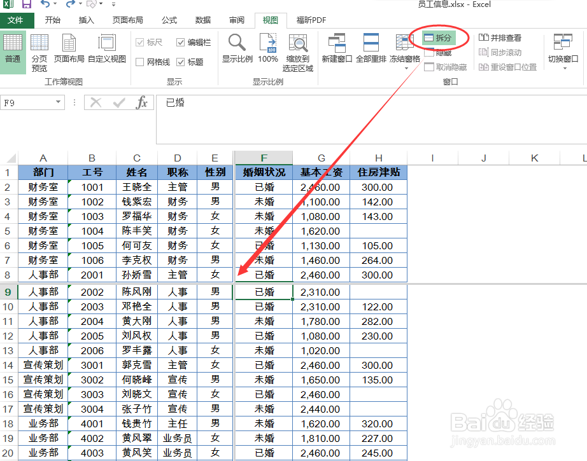Open the Redo history dropdown arrow

[x=80, y=4]
